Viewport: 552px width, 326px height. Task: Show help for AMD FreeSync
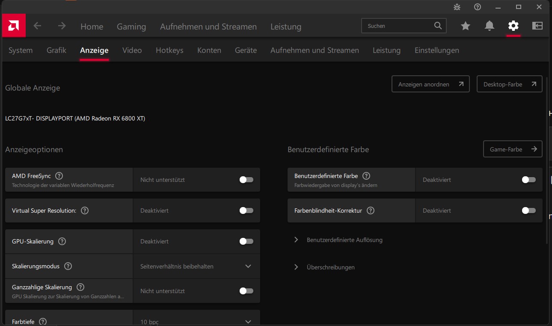[x=59, y=176]
